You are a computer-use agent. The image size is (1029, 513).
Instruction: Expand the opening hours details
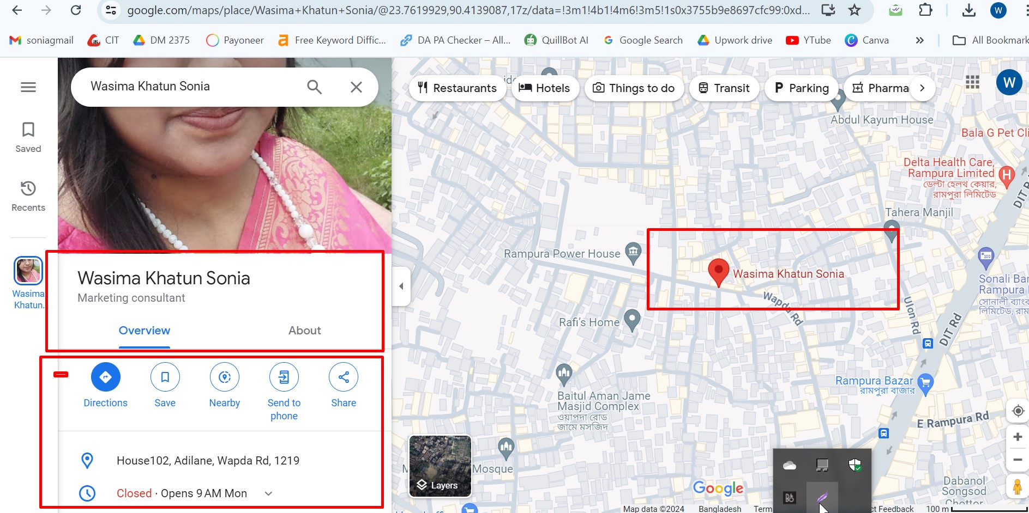point(268,493)
